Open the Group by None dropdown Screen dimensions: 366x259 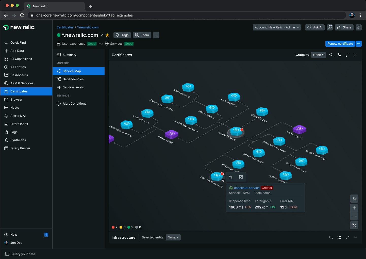pos(319,55)
